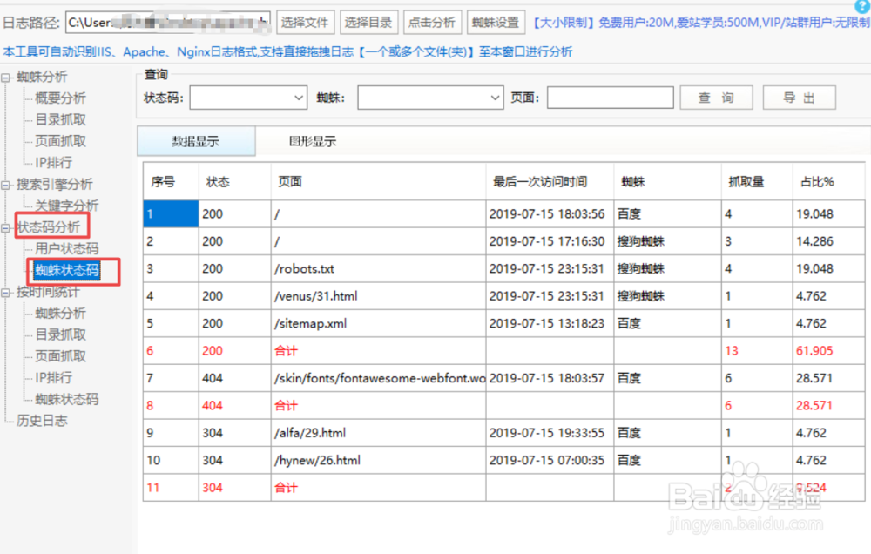Image resolution: width=871 pixels, height=554 pixels.
Task: Select the /robots.txt page cell
Action: click(x=378, y=269)
